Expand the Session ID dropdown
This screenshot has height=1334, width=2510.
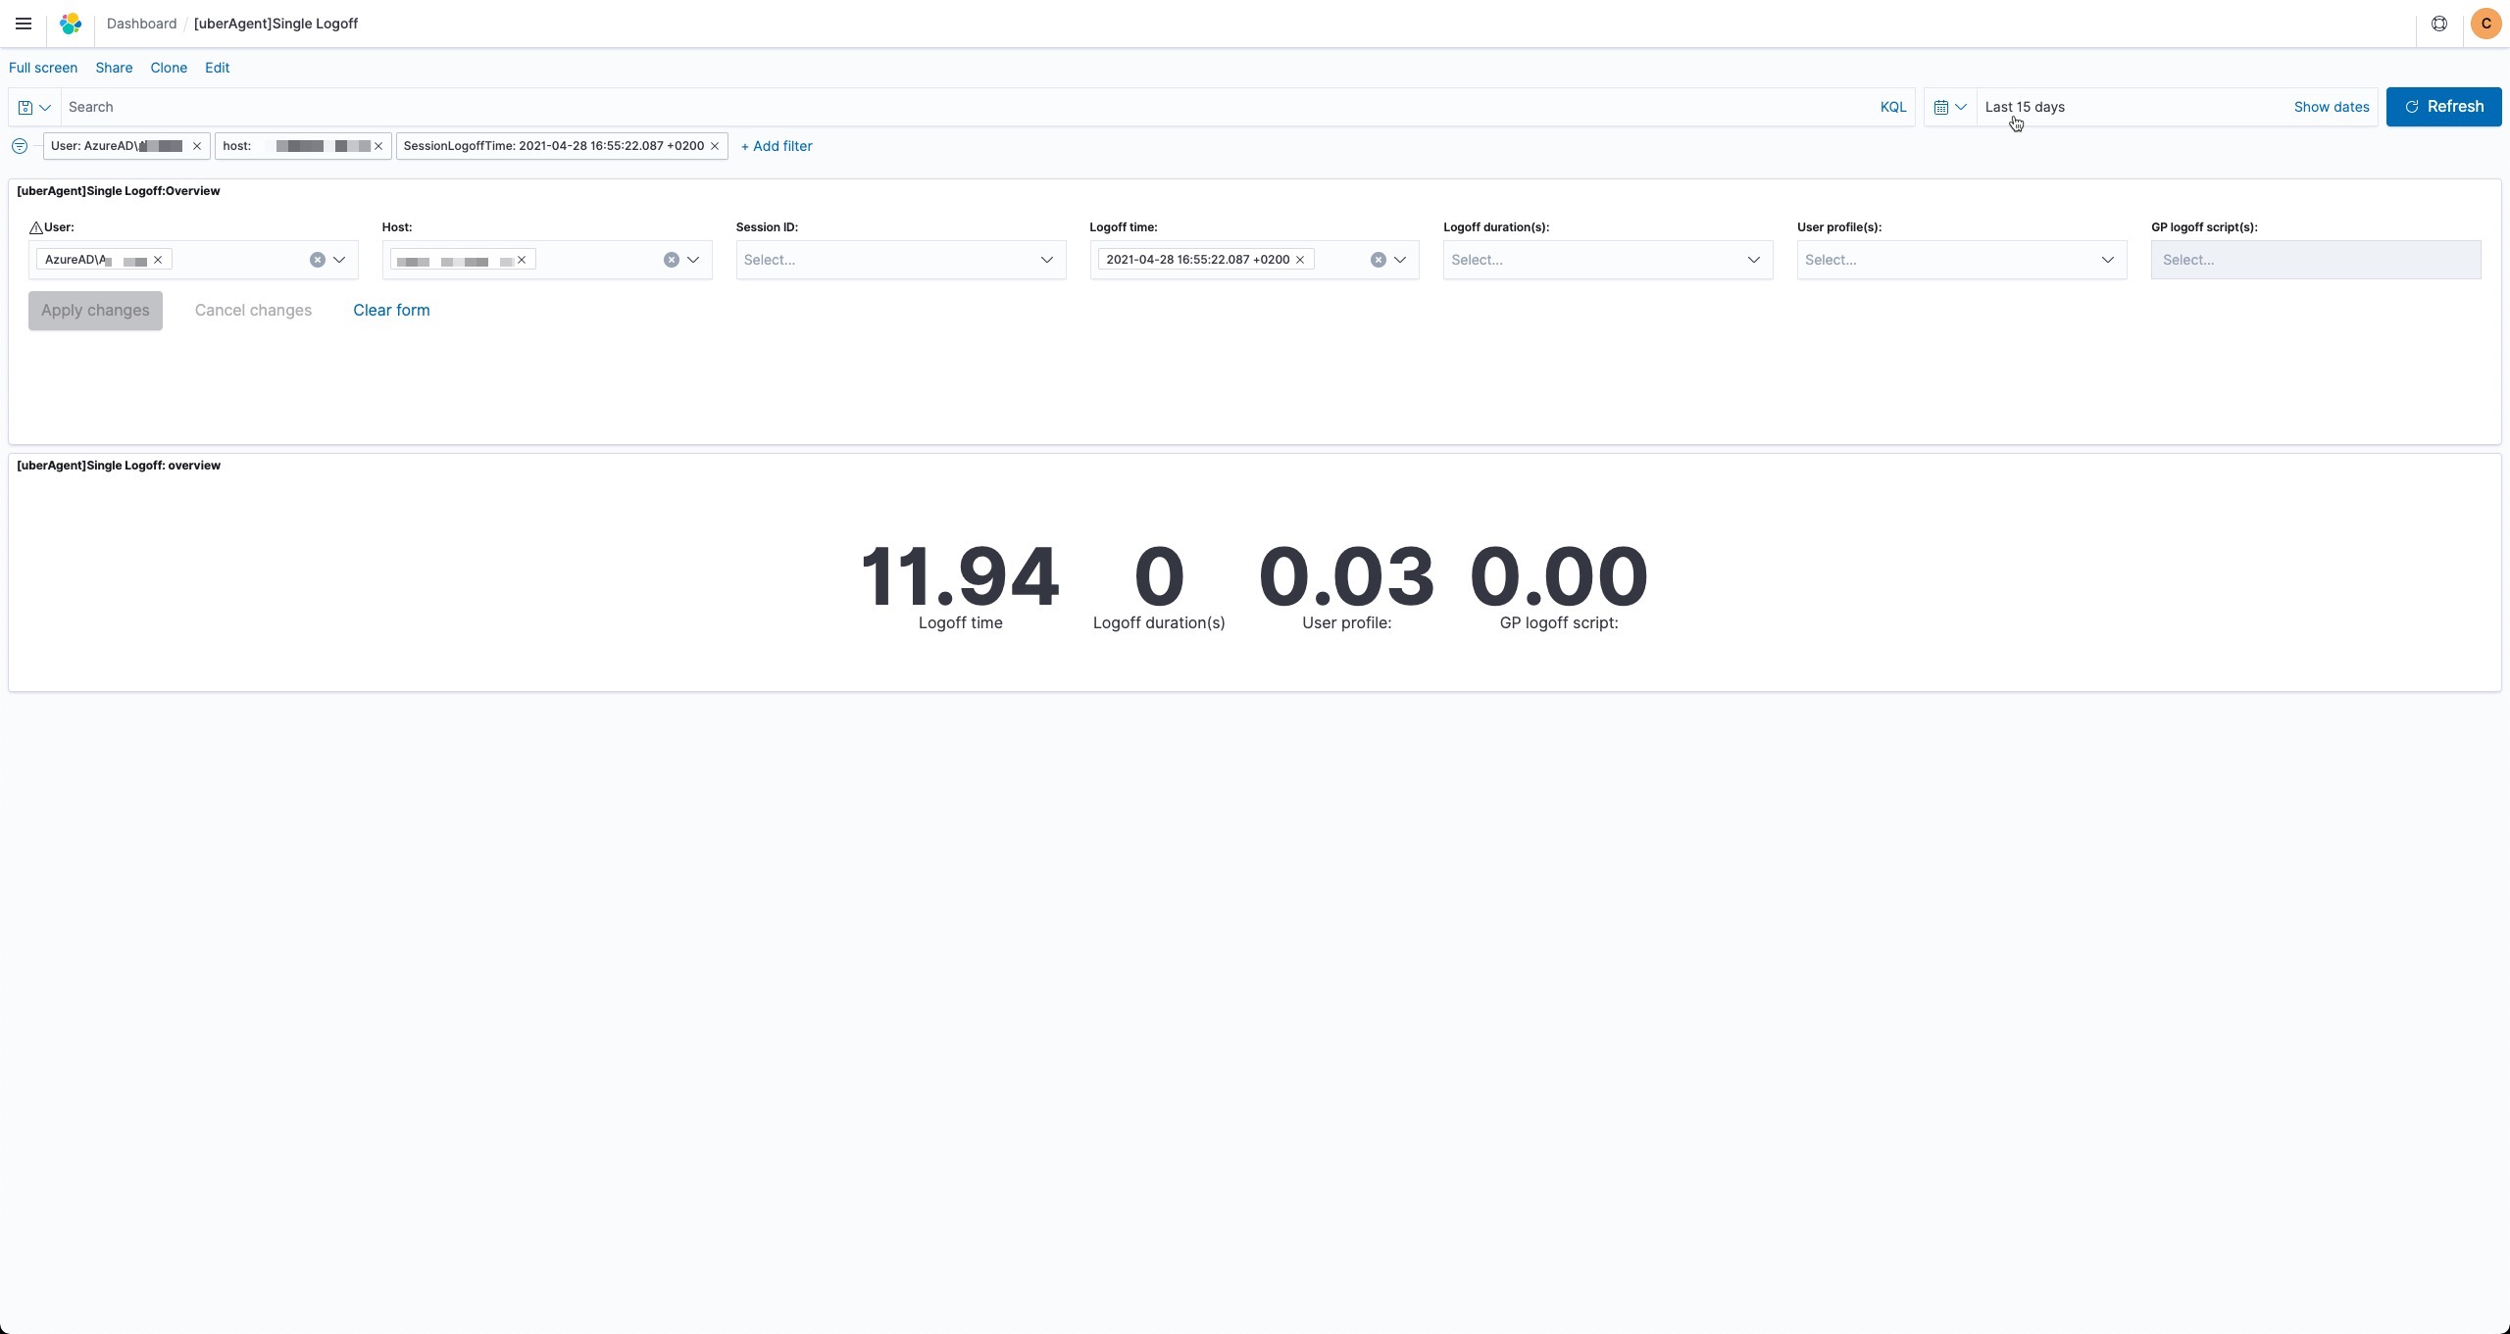tap(1046, 260)
